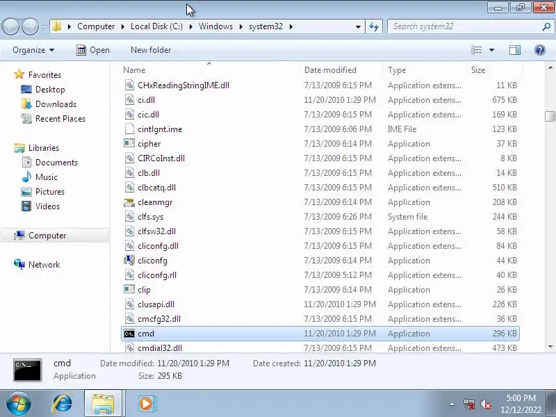Click system32 in the breadcrumb path
The image size is (556, 417).
(x=265, y=26)
